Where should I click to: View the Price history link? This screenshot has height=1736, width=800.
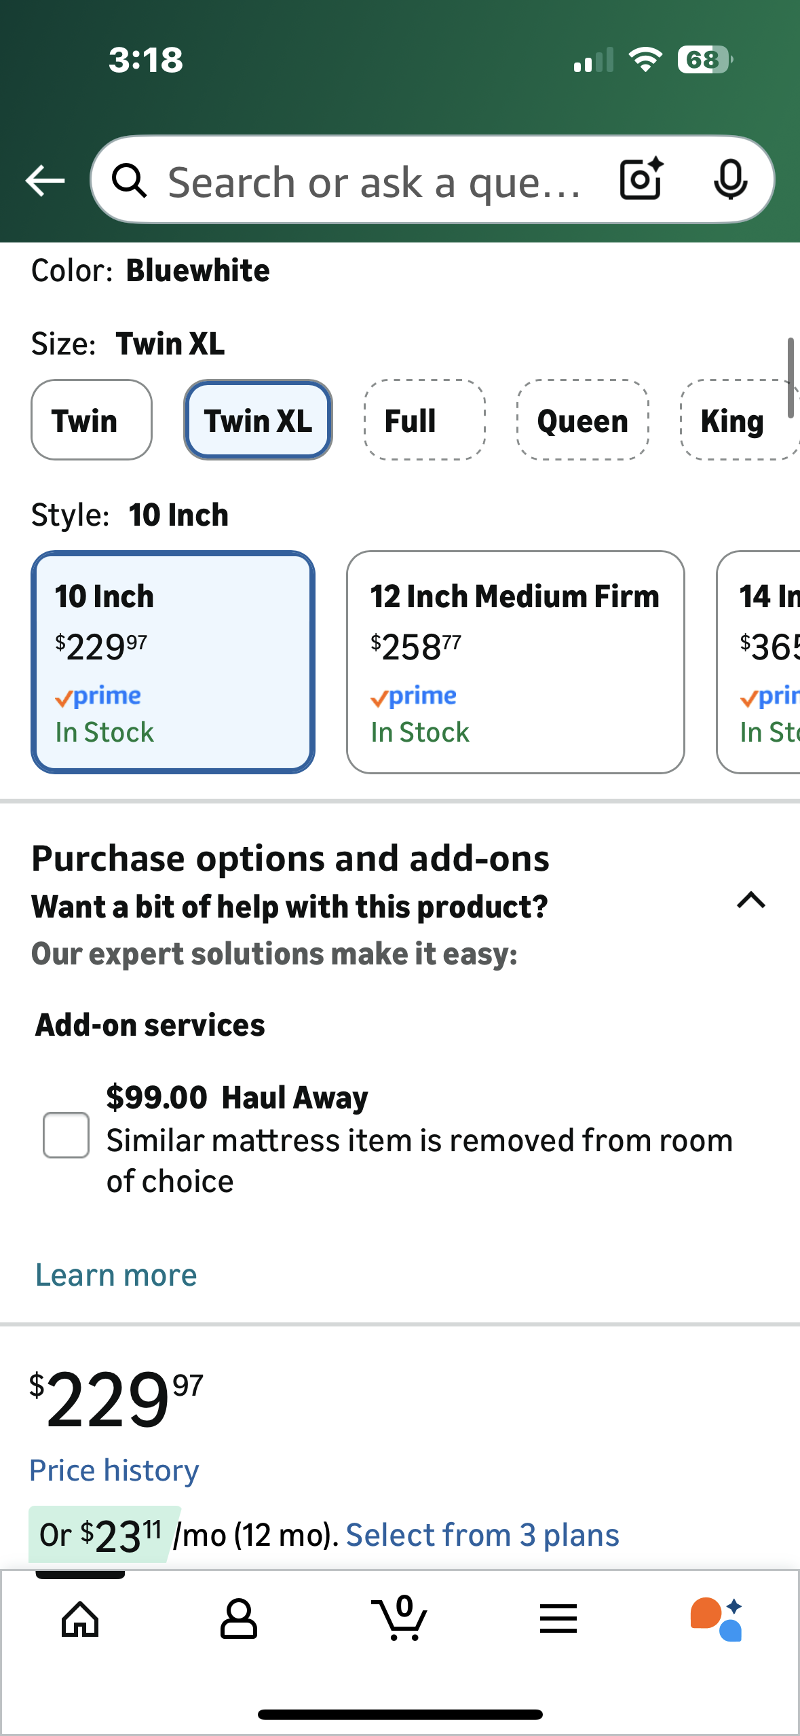(113, 1469)
